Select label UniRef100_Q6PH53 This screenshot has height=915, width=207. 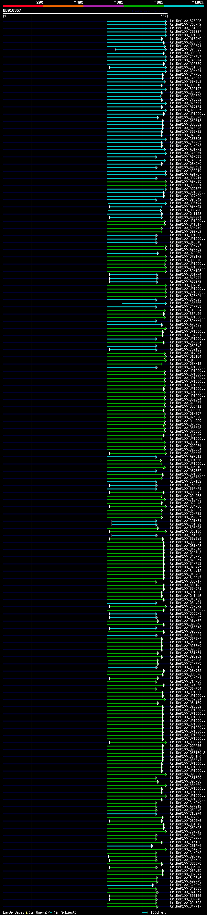pos(186,828)
